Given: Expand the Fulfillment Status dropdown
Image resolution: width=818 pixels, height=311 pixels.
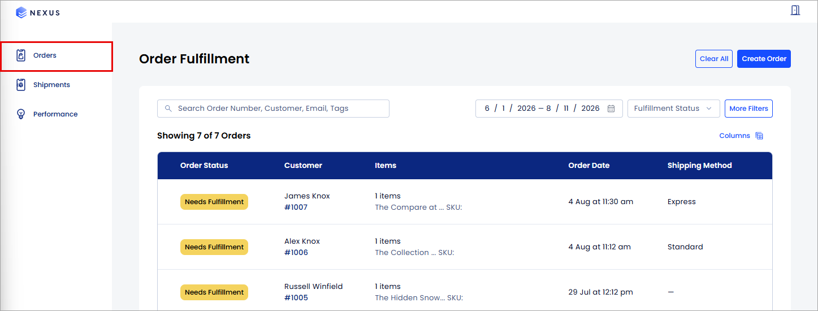Looking at the screenshot, I should tap(673, 109).
